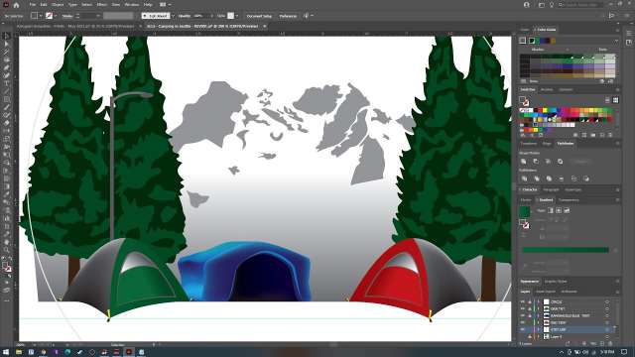
Task: Click the Divide pathfinder icon
Action: click(x=524, y=178)
